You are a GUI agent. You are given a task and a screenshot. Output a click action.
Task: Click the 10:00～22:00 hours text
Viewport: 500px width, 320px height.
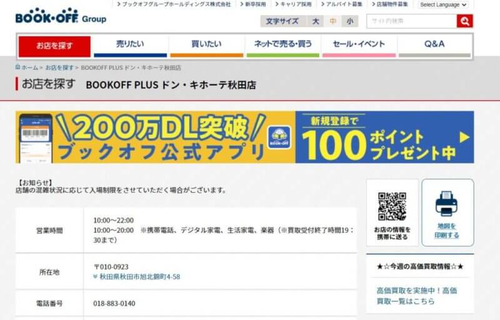pos(114,220)
